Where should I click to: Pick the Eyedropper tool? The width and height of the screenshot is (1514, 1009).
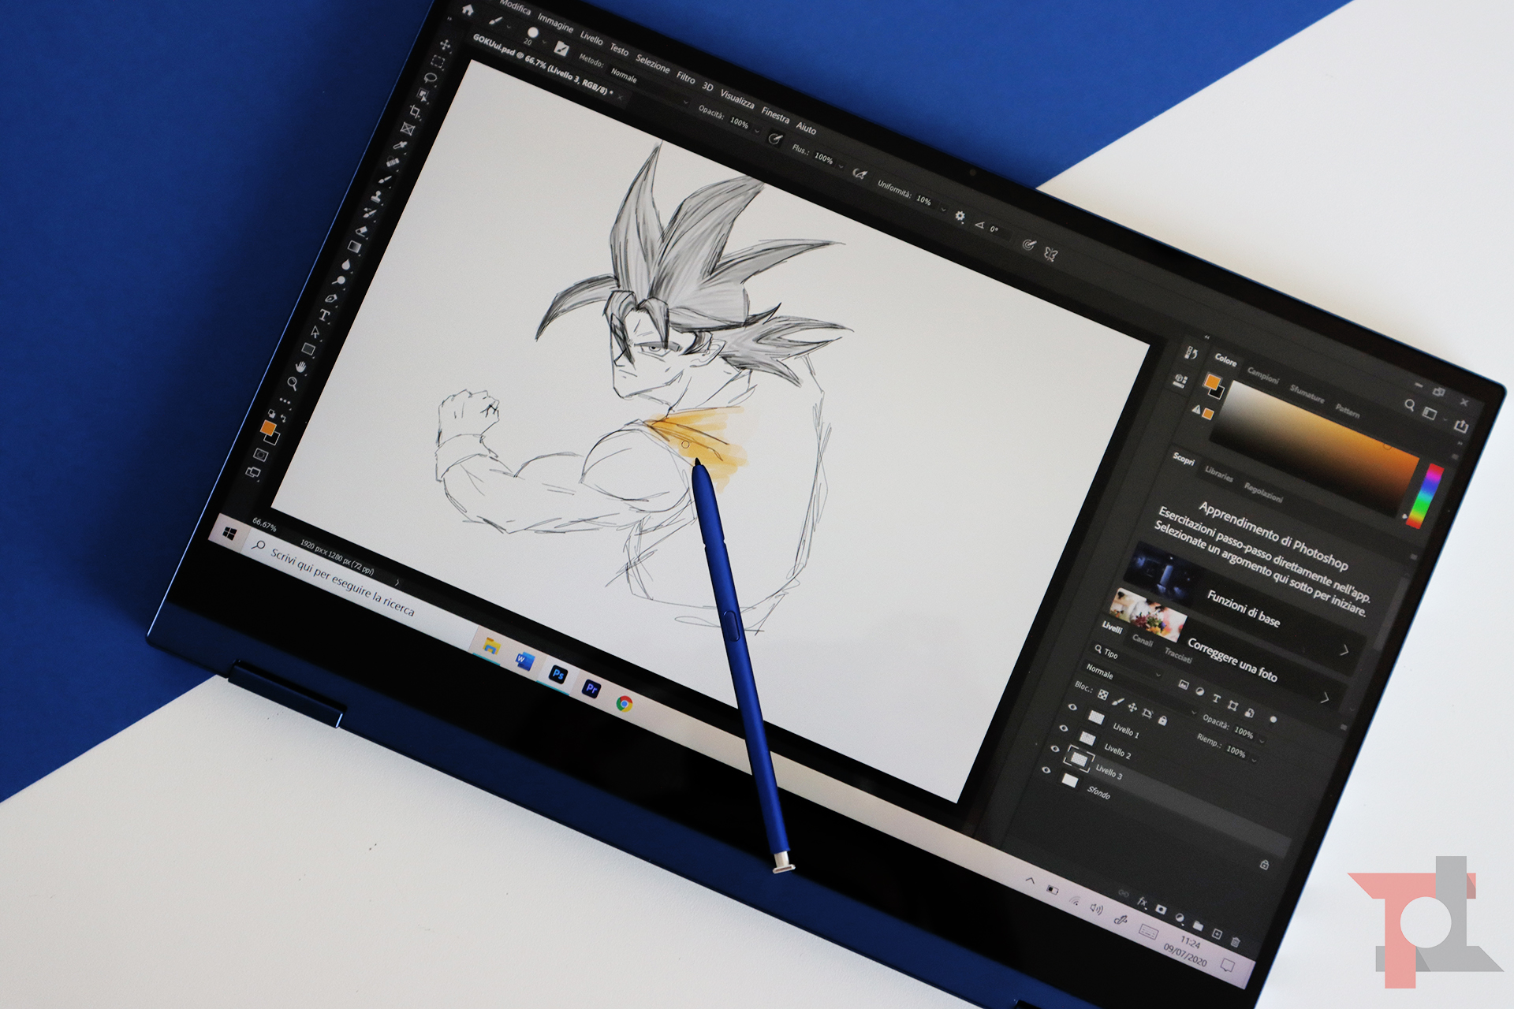click(x=401, y=146)
